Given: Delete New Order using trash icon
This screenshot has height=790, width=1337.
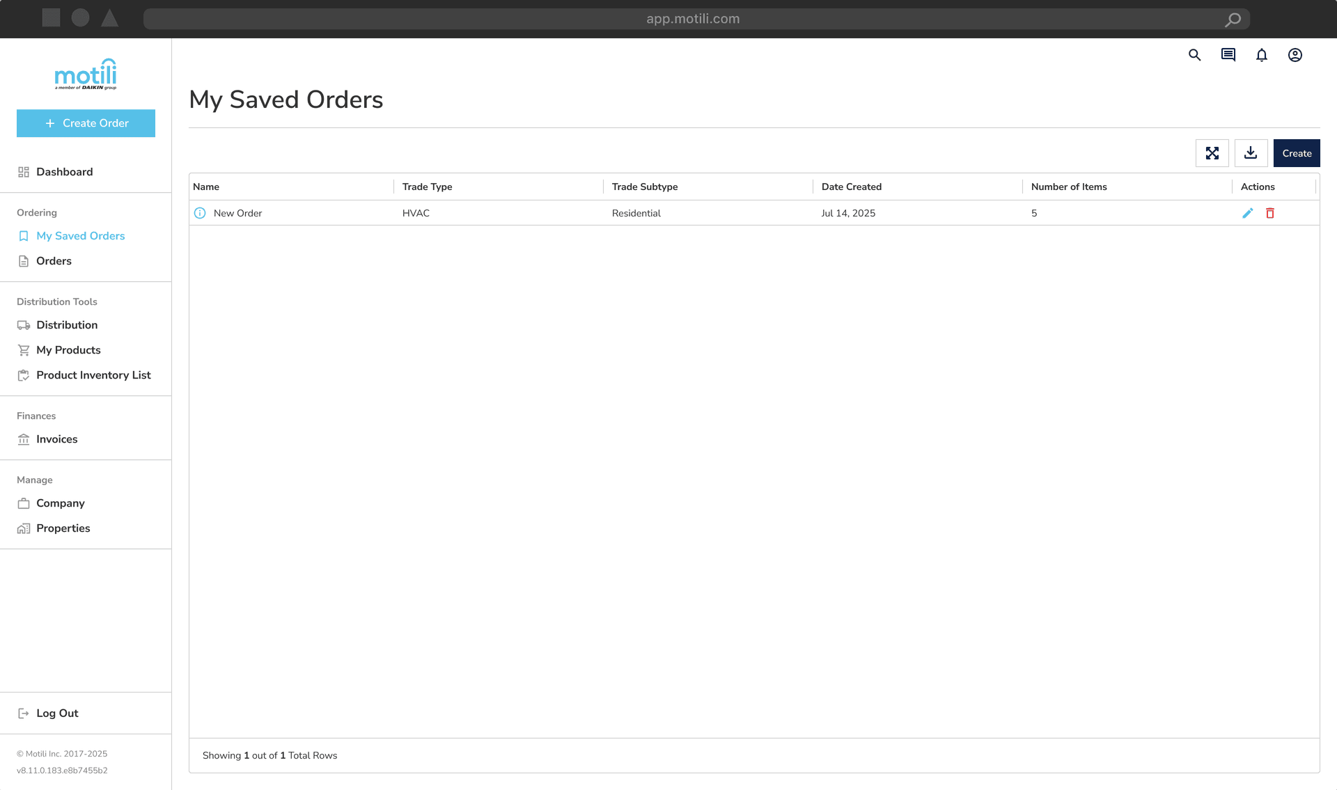Looking at the screenshot, I should point(1269,213).
